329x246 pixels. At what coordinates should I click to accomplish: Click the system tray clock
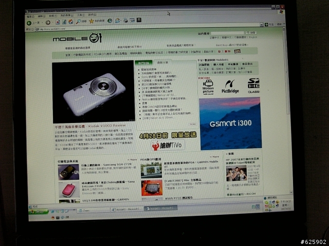click(x=286, y=205)
